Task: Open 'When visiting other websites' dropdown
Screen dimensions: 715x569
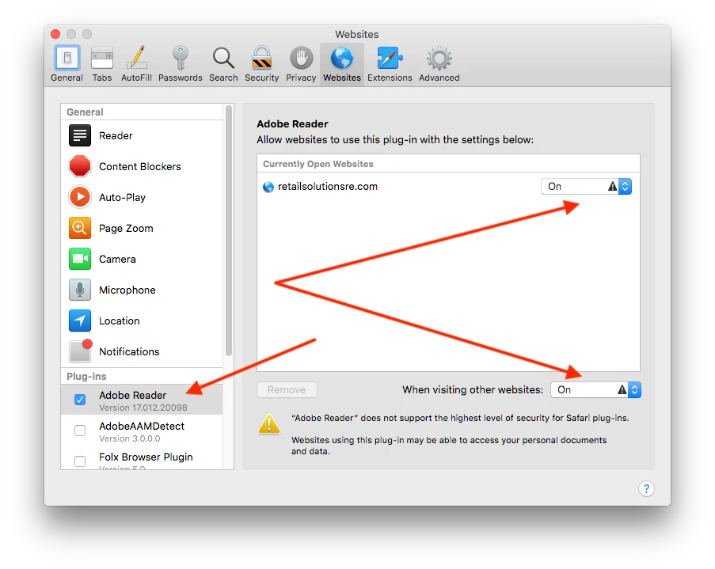Action: coord(596,390)
